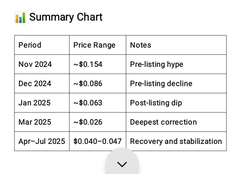233x174 pixels.
Task: Click the Recovery and stabilization note
Action: tap(176, 141)
